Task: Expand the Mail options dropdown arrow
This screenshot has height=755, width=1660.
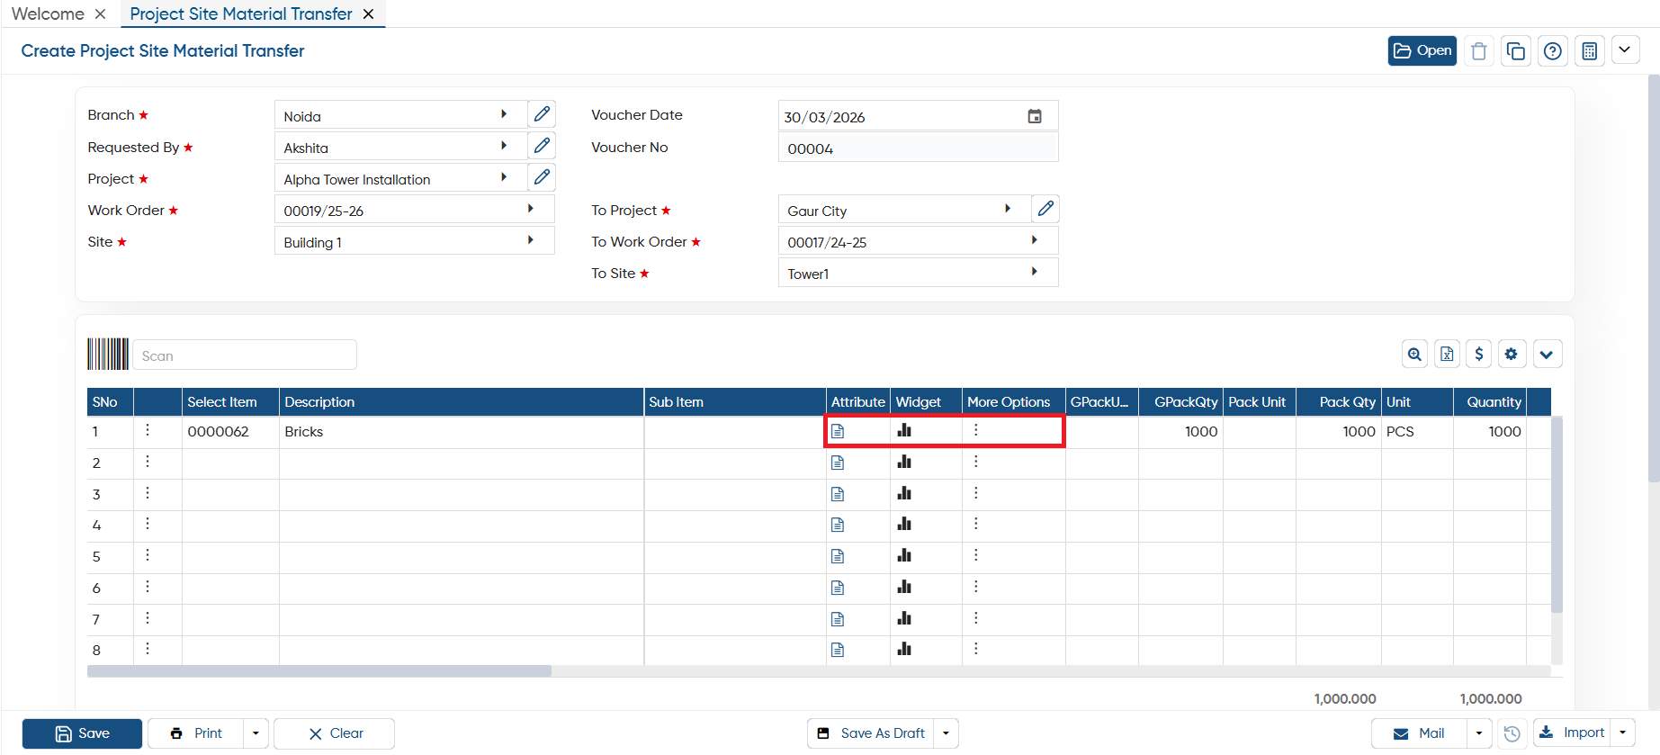Action: [1479, 733]
